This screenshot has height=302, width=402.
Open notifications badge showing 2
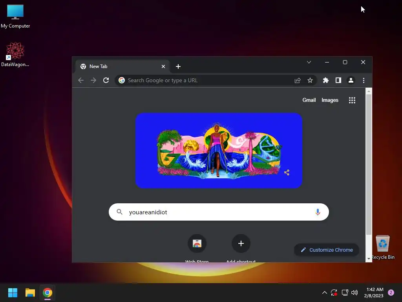point(391,293)
